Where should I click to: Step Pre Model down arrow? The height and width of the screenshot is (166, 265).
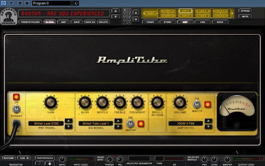point(68,127)
